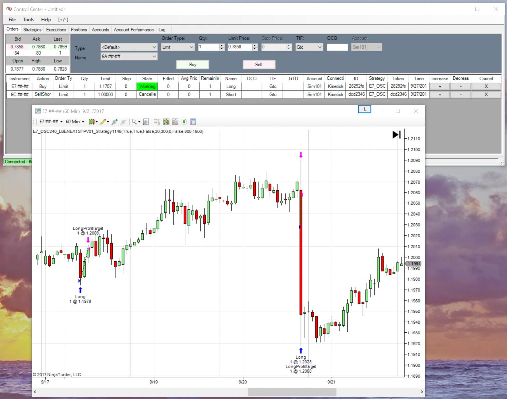Image resolution: width=507 pixels, height=399 pixels.
Task: Switch to the Account Performance tab
Action: 134,30
